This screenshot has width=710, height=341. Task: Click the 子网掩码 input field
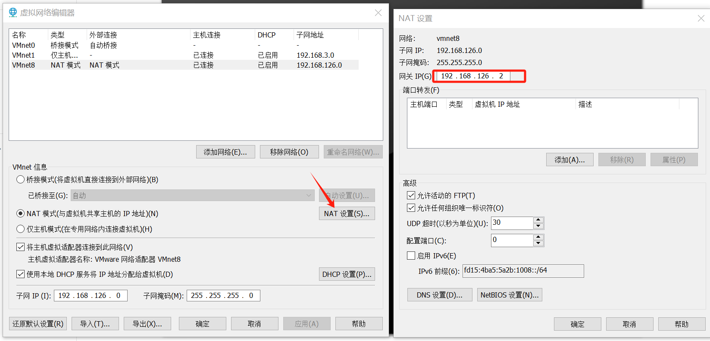[x=223, y=295]
